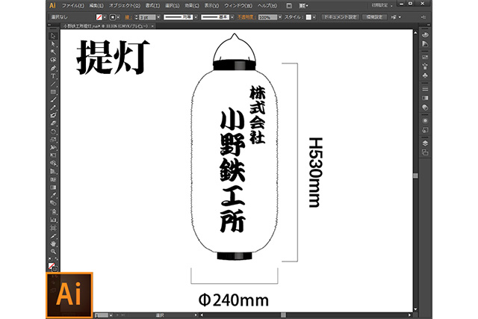Click the Style swatch in control bar

point(308,17)
